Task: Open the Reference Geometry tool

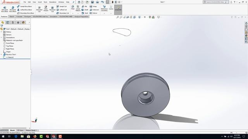Action: coord(104,8)
